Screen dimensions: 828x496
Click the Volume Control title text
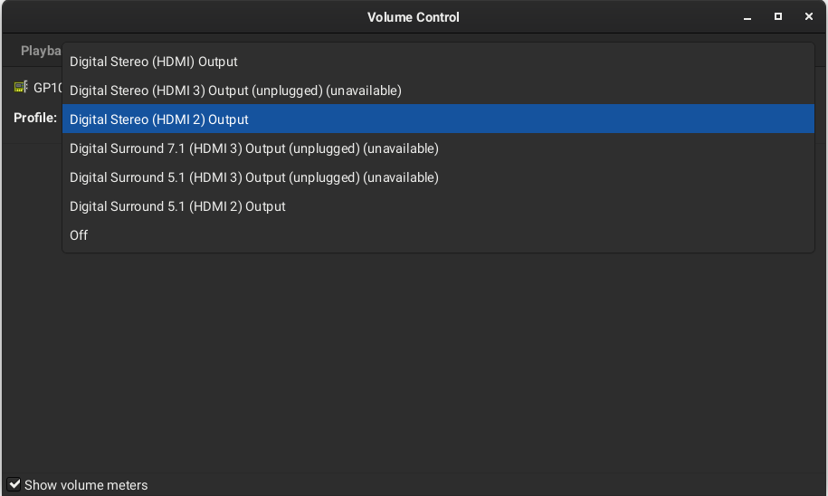(414, 17)
